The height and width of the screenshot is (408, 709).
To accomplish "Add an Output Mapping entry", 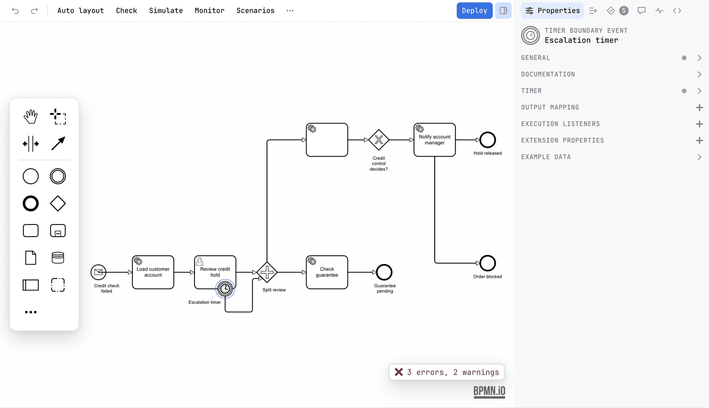I will (x=699, y=108).
